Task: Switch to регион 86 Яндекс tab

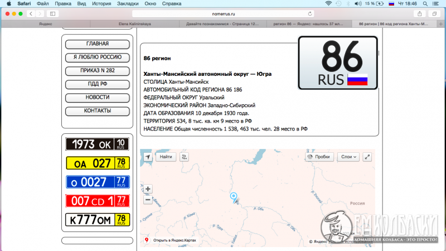Action: 308,24
